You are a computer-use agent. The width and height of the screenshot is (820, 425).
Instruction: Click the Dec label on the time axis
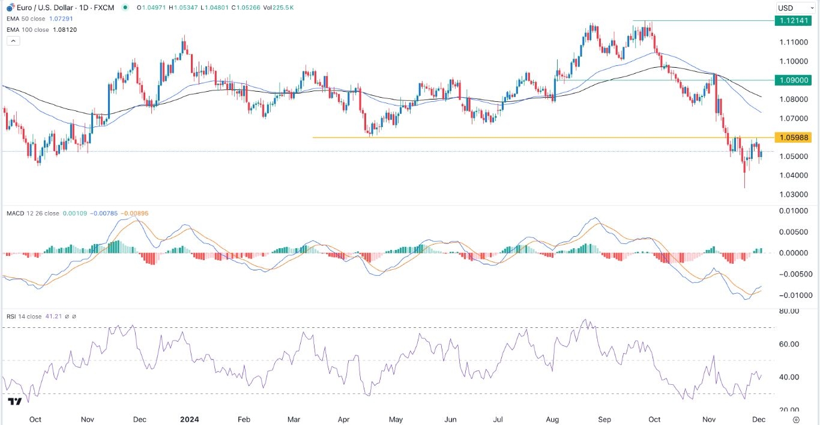pyautogui.click(x=759, y=420)
